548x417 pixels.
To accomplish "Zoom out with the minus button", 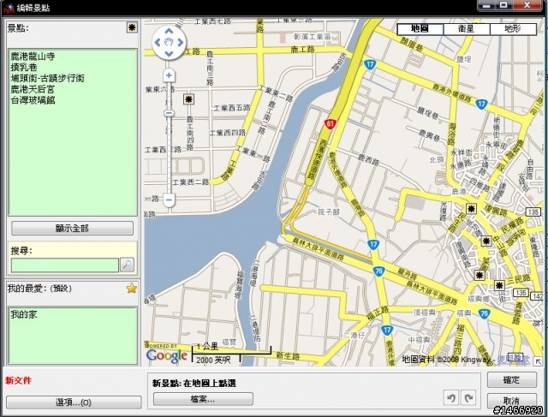I will click(x=169, y=200).
